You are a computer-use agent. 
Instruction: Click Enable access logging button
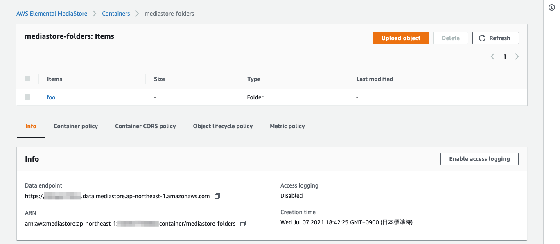click(479, 159)
